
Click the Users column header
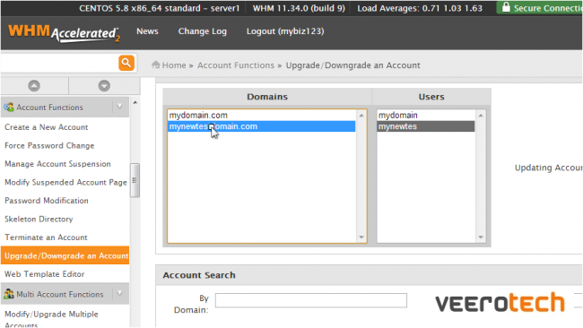(x=431, y=97)
